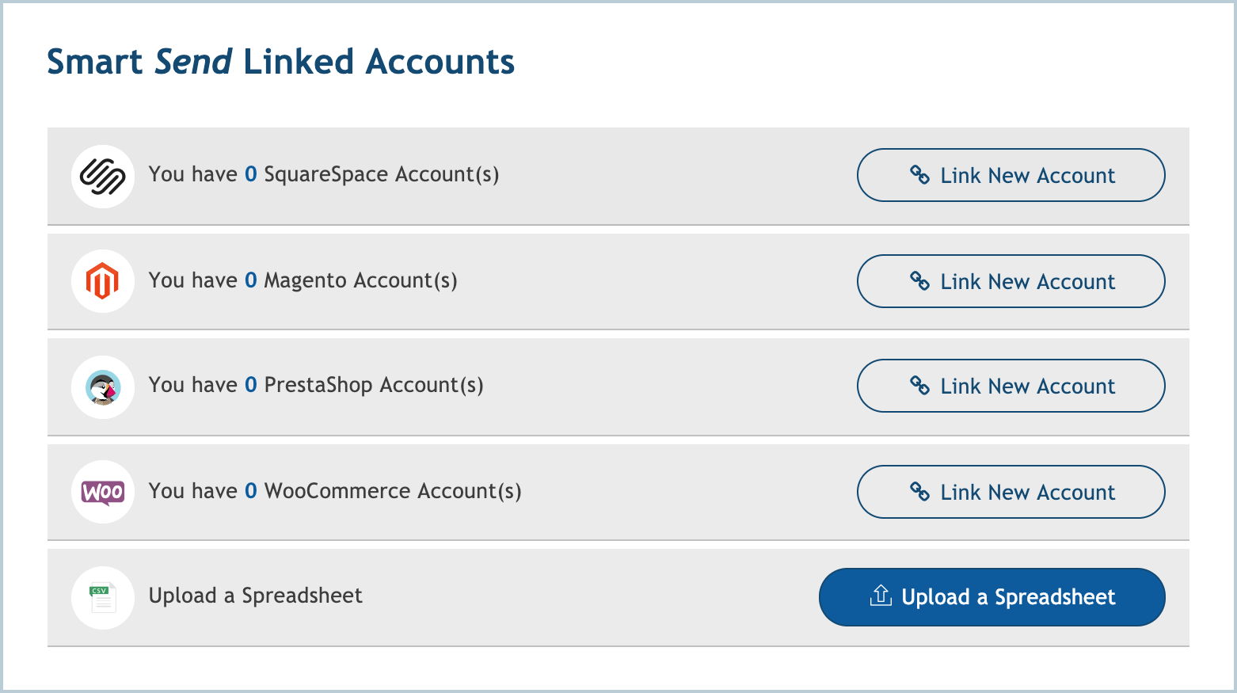Image resolution: width=1237 pixels, height=693 pixels.
Task: Click the PrestaShop puffin logo icon
Action: coord(103,387)
